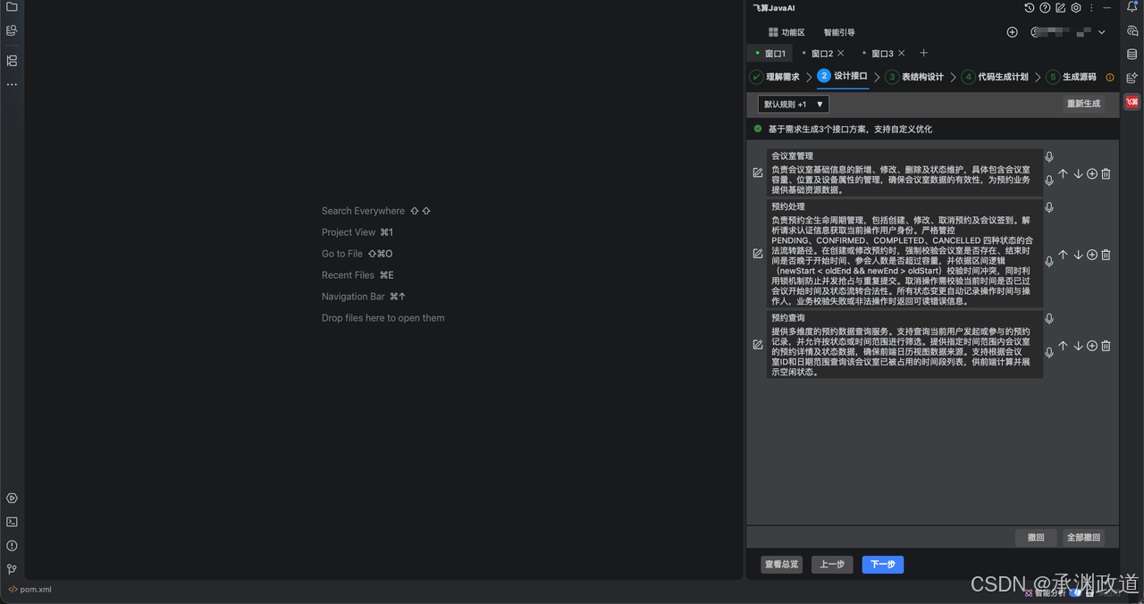
Task: Open the red 飞算 plugin icon
Action: click(x=1132, y=102)
